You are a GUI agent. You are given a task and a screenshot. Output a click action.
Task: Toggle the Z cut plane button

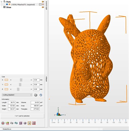[x=6, y=89]
